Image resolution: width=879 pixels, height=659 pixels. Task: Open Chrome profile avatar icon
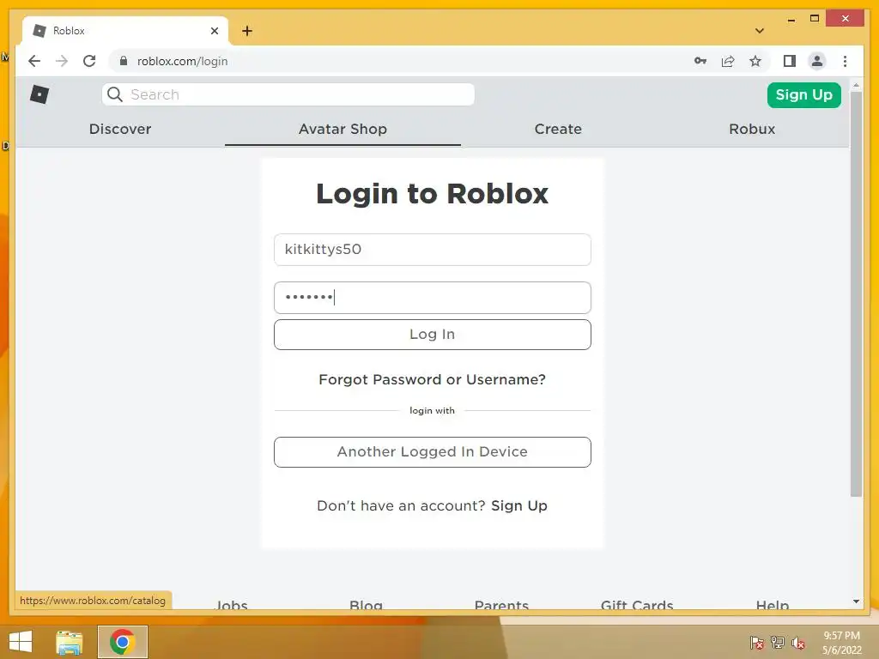(x=817, y=61)
